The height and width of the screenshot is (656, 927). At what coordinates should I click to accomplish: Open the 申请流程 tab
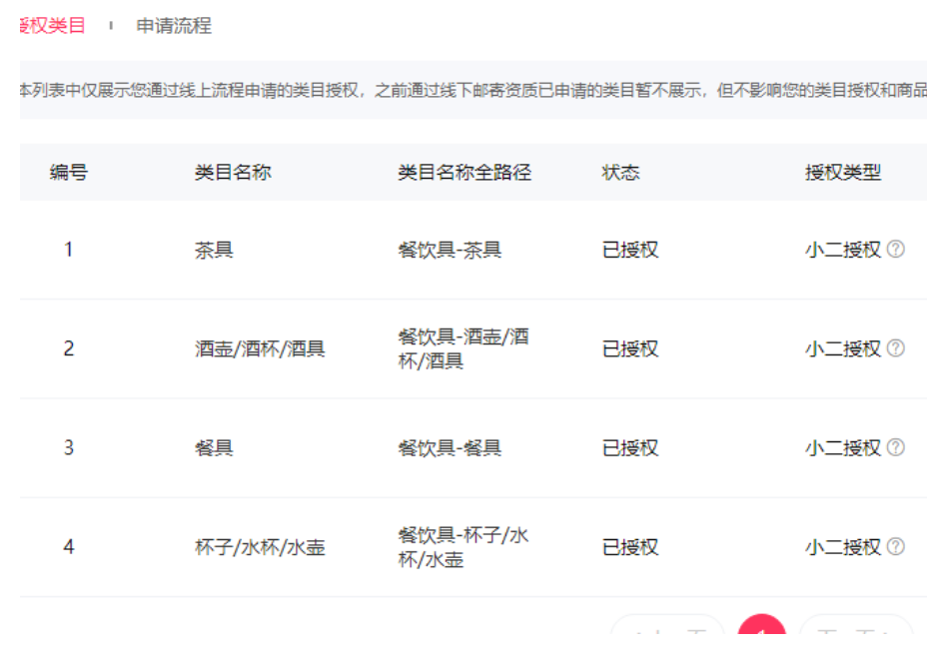pos(174,25)
